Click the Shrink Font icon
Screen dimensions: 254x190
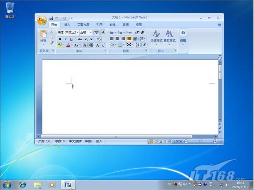click(x=103, y=45)
